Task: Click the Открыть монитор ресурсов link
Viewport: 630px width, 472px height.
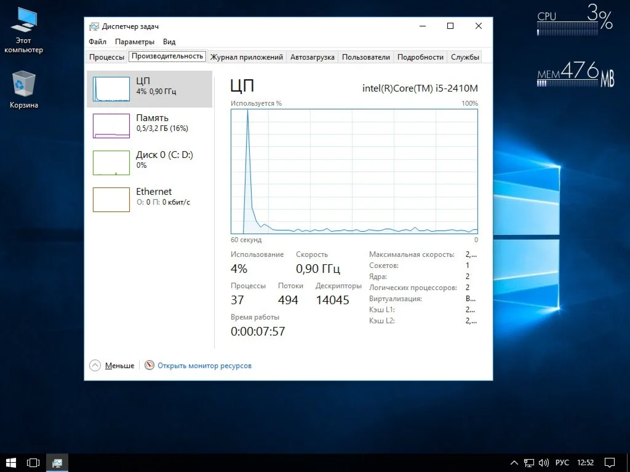Action: (204, 366)
